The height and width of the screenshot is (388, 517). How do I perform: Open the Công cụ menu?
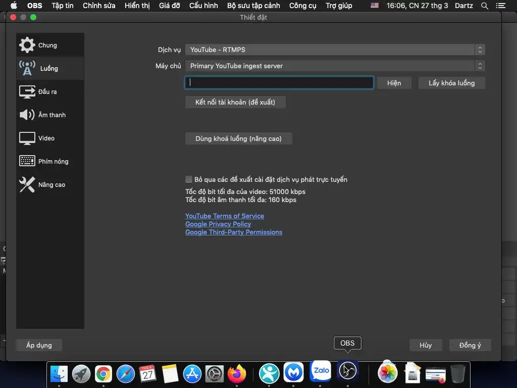(x=303, y=6)
